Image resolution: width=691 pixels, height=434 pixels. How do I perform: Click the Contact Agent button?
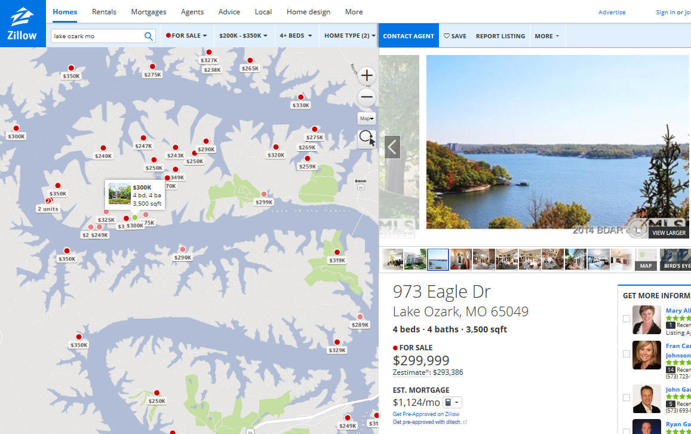coord(409,36)
